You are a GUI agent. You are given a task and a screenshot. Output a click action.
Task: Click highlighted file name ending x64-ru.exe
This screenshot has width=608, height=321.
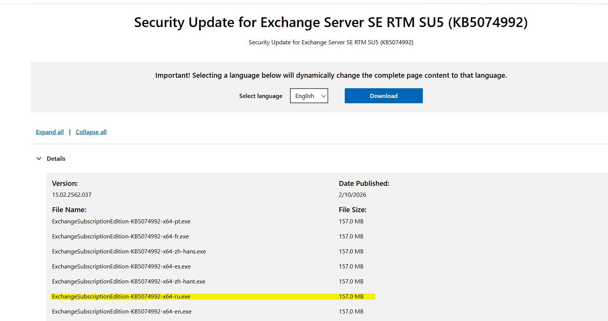point(121,297)
